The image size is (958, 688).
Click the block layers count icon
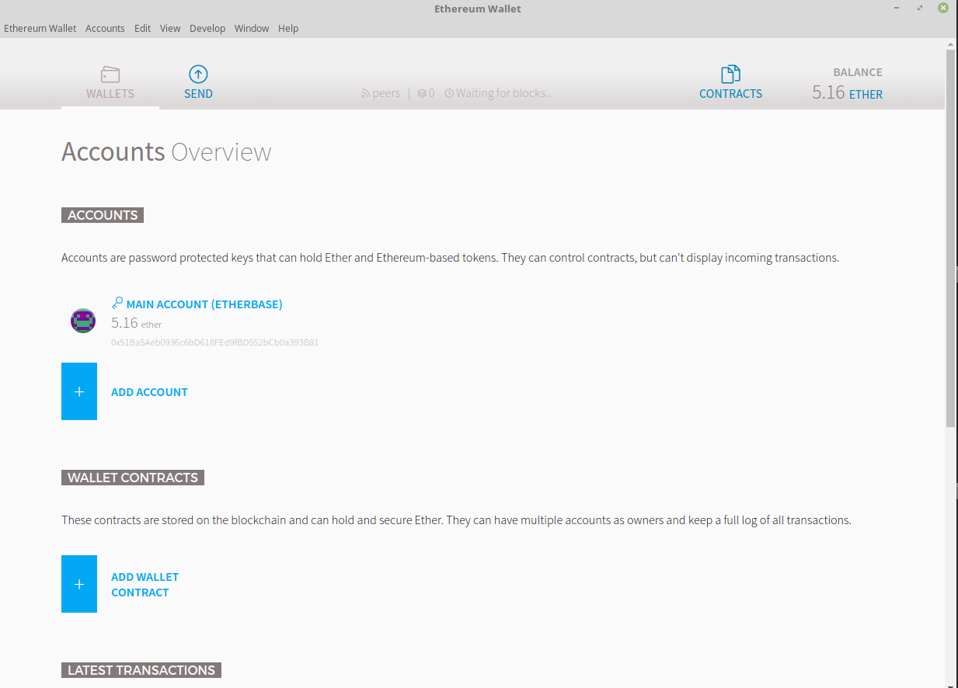422,94
